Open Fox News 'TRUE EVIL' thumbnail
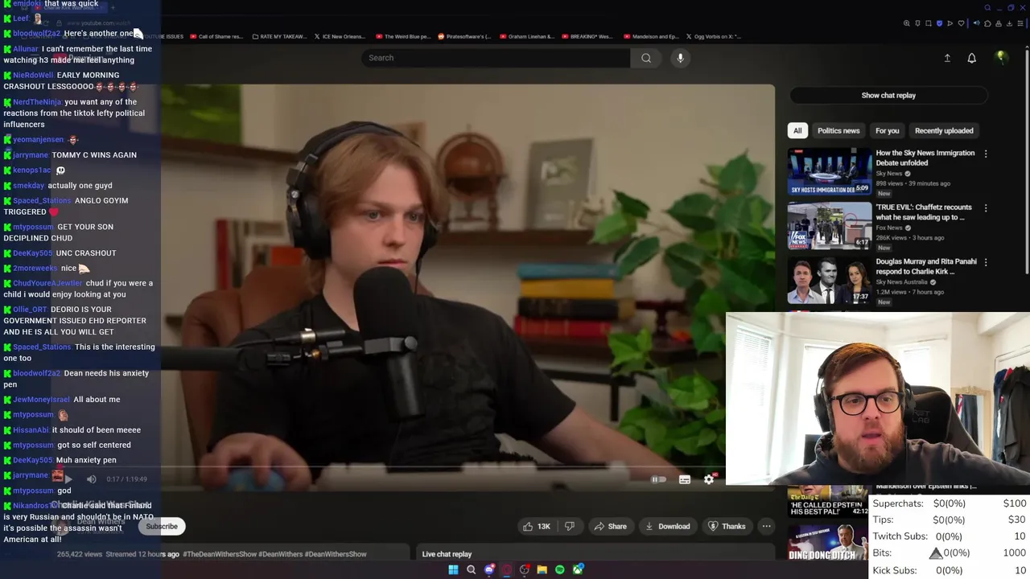Image resolution: width=1030 pixels, height=579 pixels. 830,225
